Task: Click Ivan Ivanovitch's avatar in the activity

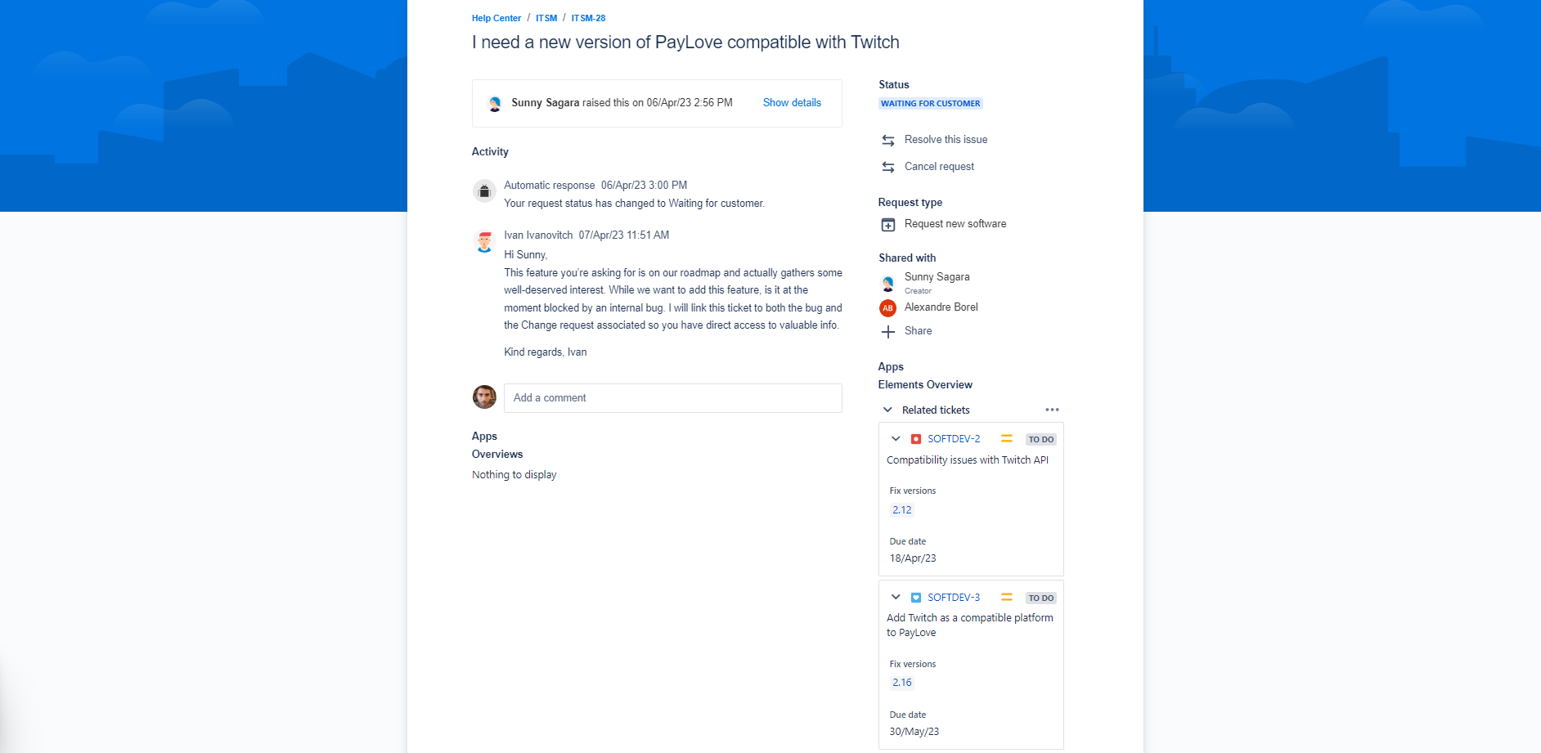Action: [484, 241]
